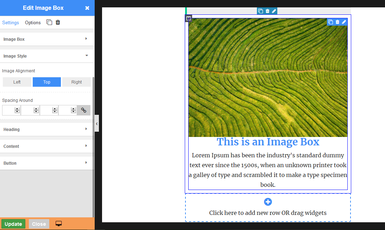Duplicate the image box using its copy icon
The image size is (385, 230).
(x=330, y=22)
